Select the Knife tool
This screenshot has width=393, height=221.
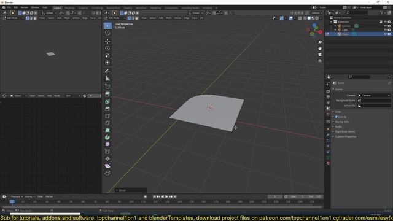tap(107, 123)
